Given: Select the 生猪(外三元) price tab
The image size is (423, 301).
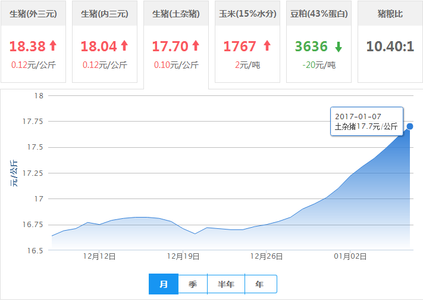Looking at the screenshot, I should (x=33, y=42).
